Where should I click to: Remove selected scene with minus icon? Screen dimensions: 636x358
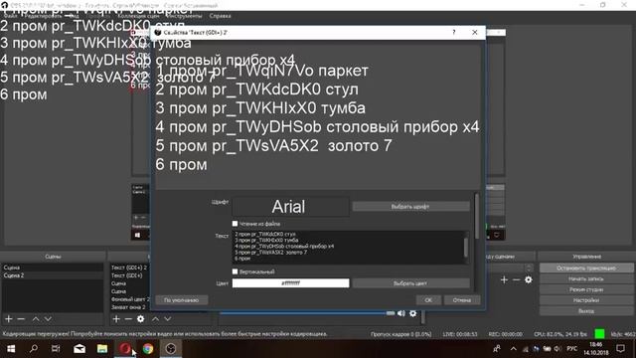pyautogui.click(x=21, y=319)
